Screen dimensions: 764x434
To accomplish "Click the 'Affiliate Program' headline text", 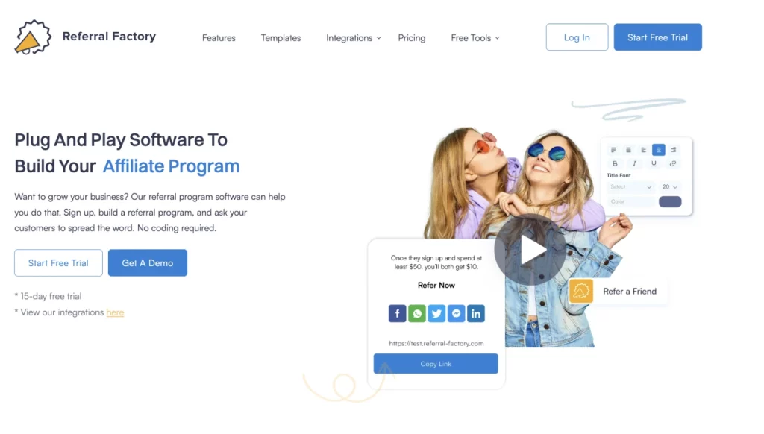I will pos(171,166).
